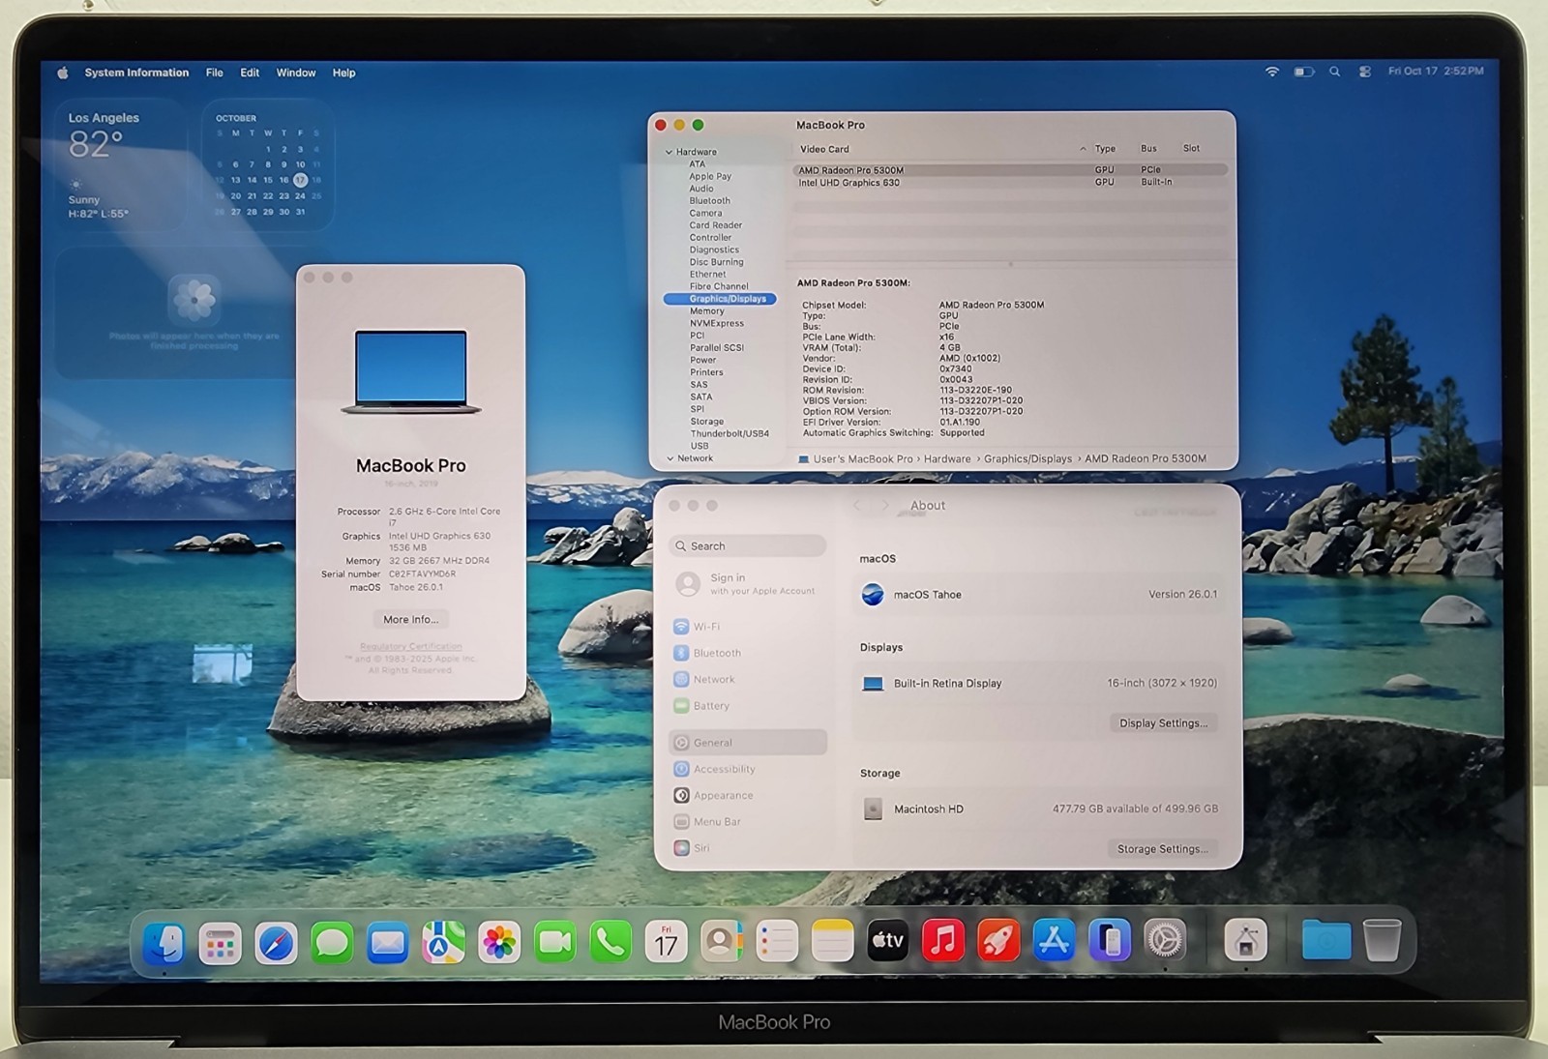Open Finder from the Dock
The image size is (1548, 1059).
(x=164, y=942)
